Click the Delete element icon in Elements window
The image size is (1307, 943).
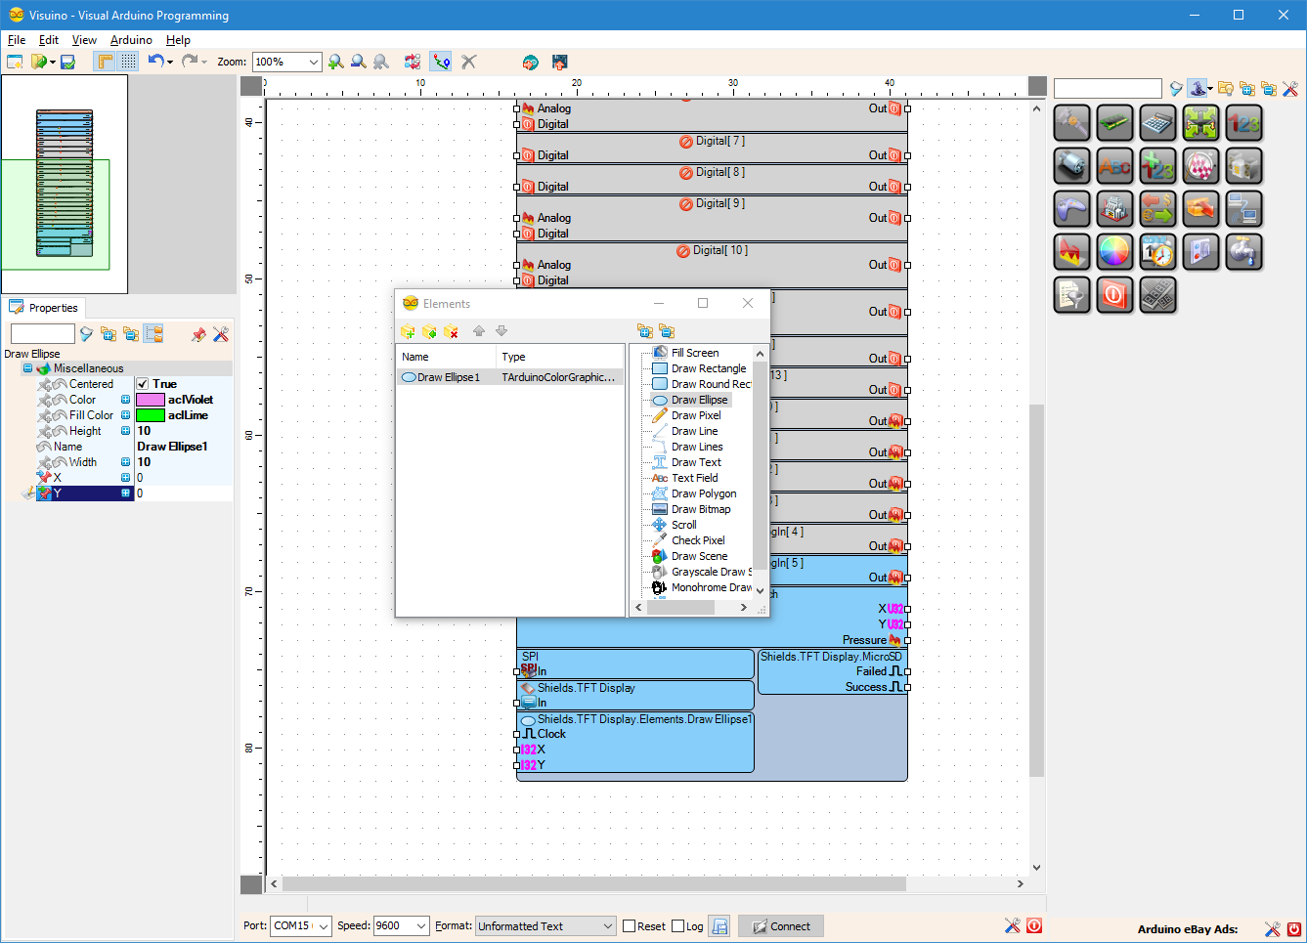coord(451,331)
